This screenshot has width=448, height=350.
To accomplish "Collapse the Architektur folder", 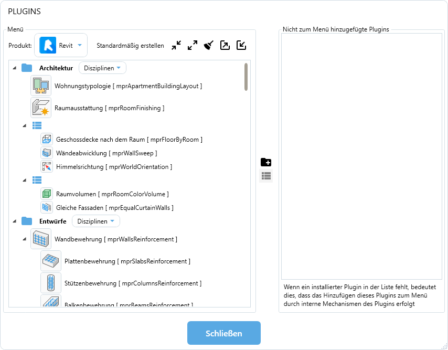I will [14, 68].
